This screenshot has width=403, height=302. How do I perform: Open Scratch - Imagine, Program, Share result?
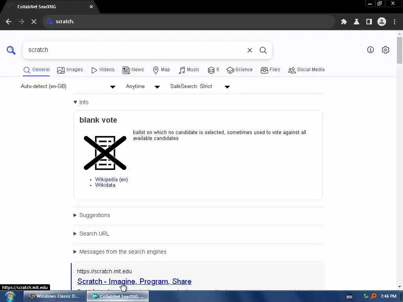coord(134,282)
